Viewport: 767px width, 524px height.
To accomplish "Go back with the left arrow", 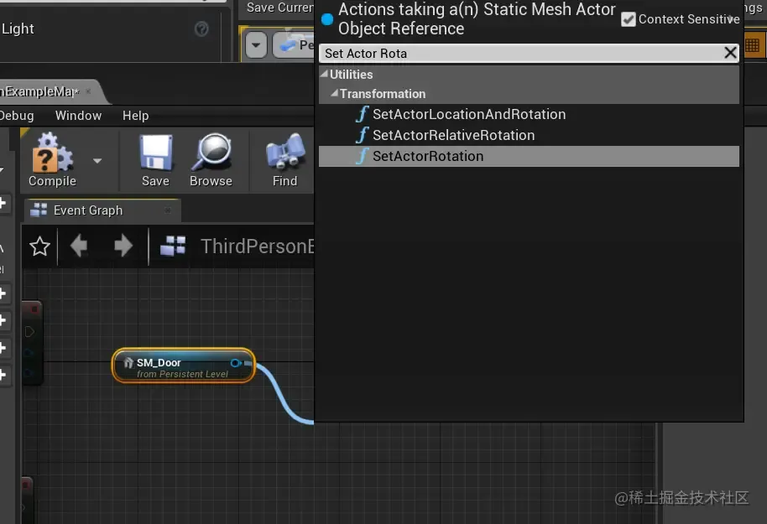I will click(x=78, y=246).
